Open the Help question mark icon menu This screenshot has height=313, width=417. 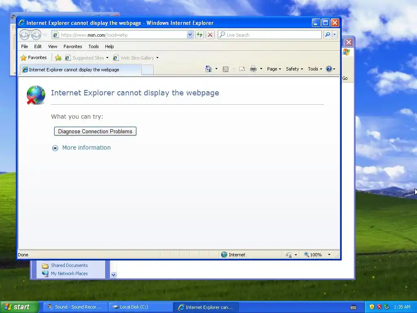331,69
